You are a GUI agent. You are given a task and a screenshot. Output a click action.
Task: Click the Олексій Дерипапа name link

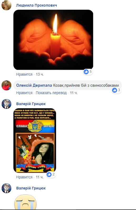[x=34, y=85]
